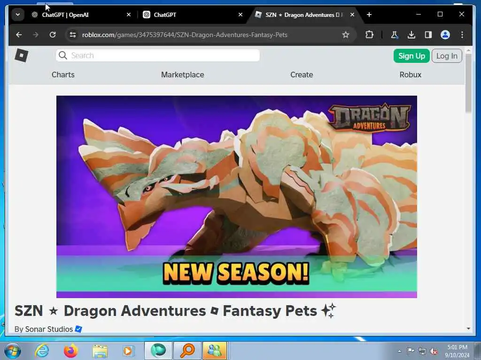Switch to the teal globe taskbar app
The image size is (481, 360).
tap(158, 351)
